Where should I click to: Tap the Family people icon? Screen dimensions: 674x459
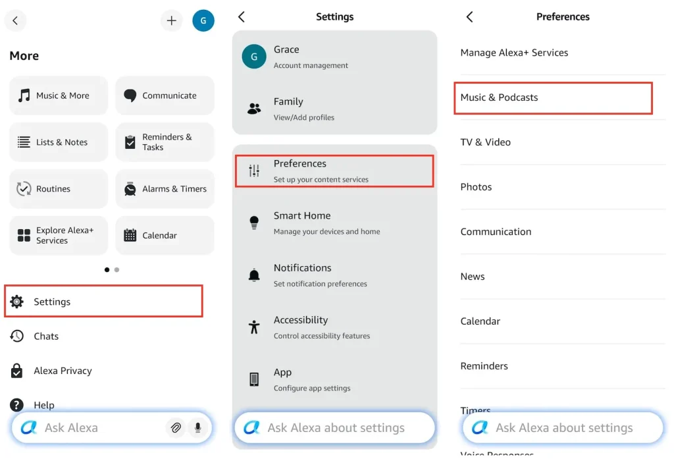click(x=254, y=109)
